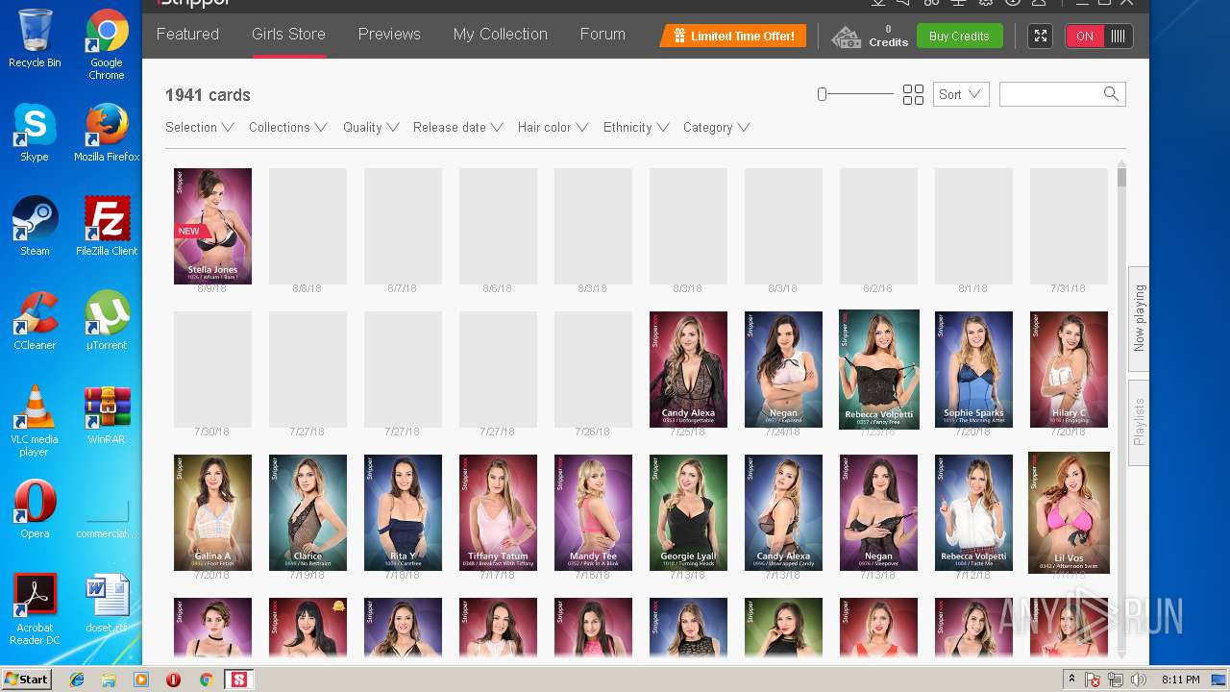This screenshot has width=1230, height=692.
Task: Open the Steam desktop shortcut
Action: 35,227
